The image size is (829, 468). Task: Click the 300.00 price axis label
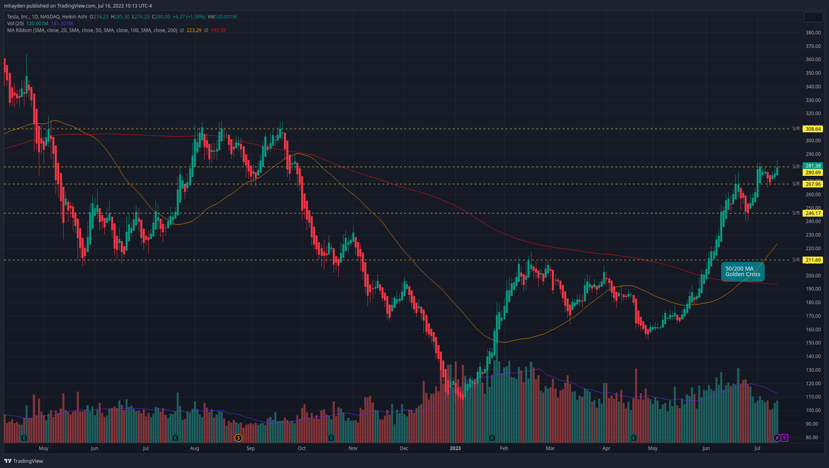pos(813,140)
